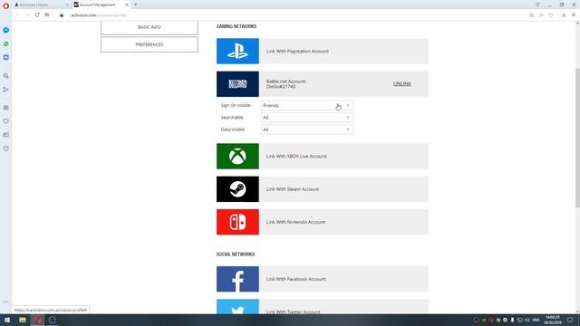Click the ENG language indicator
Image resolution: width=580 pixels, height=326 pixels.
click(x=536, y=320)
